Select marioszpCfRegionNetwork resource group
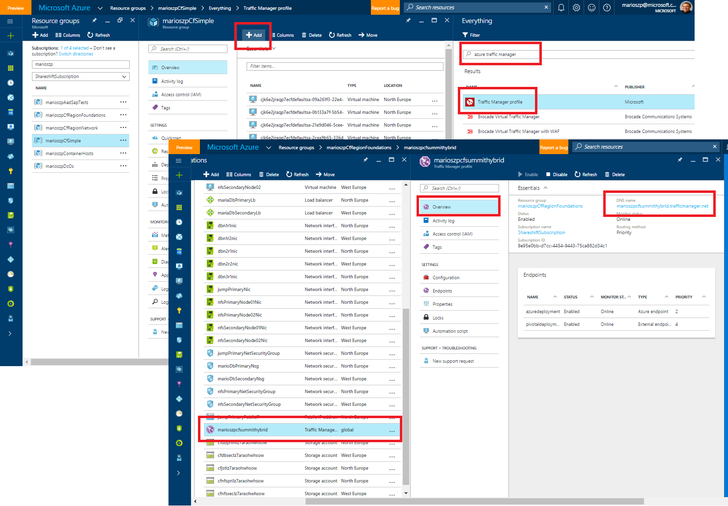This screenshot has width=728, height=506. (x=81, y=128)
